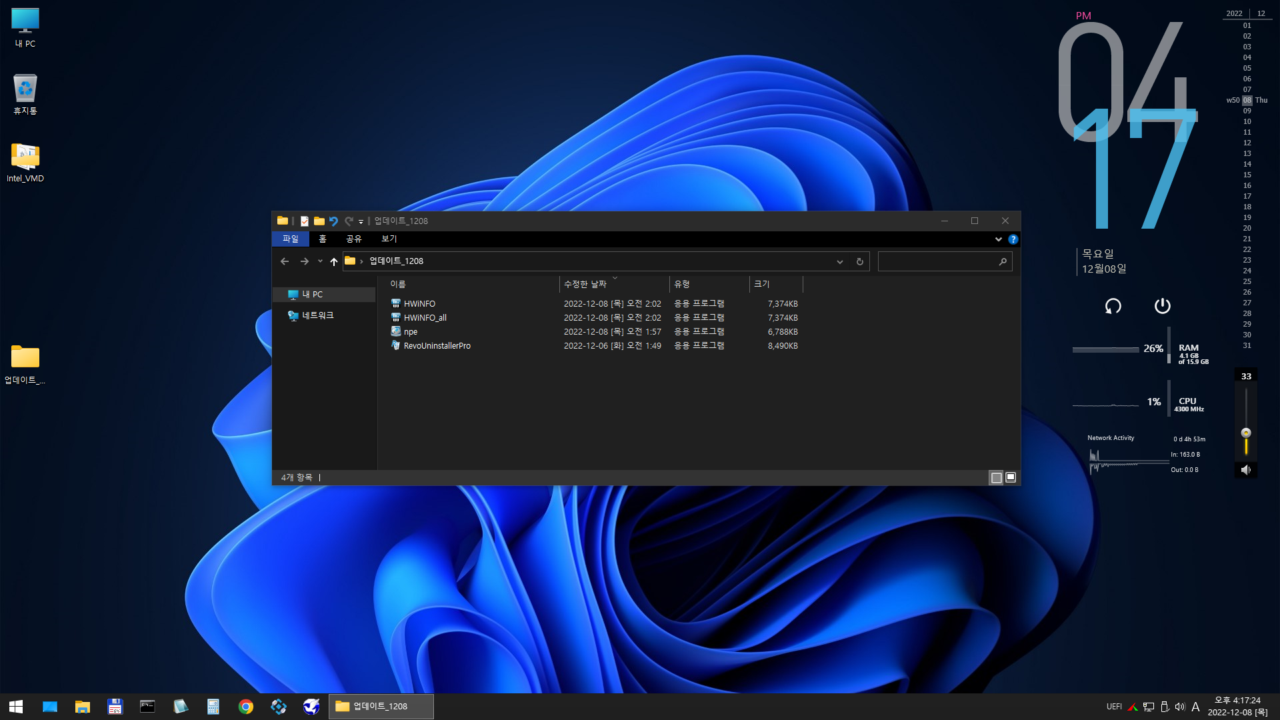Click the Properties quick access icon
This screenshot has width=1280, height=720.
click(305, 221)
